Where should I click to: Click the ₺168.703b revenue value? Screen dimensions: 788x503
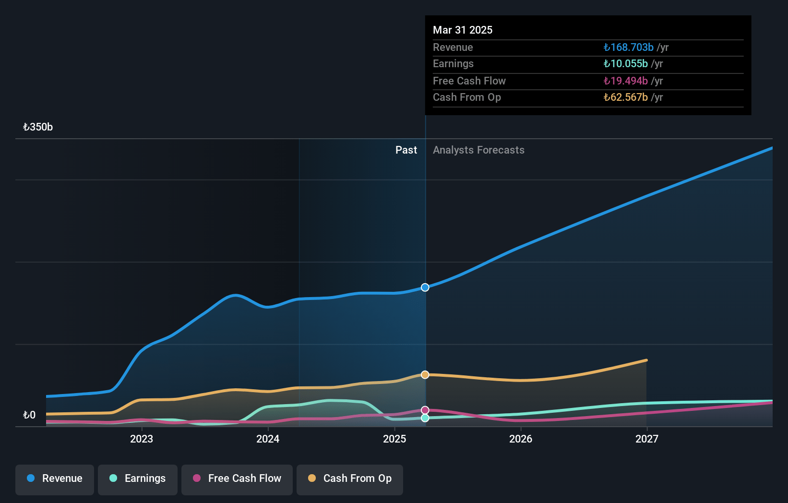tap(628, 48)
